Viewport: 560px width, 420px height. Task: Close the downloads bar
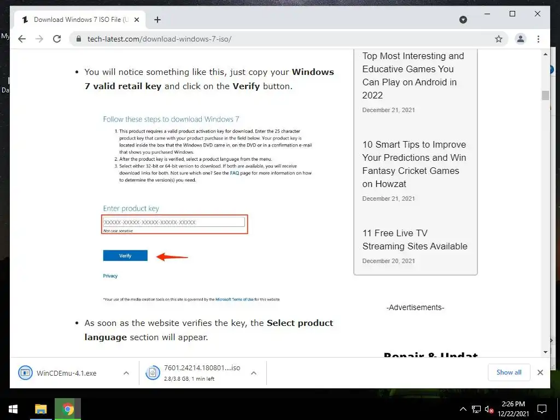pyautogui.click(x=540, y=372)
